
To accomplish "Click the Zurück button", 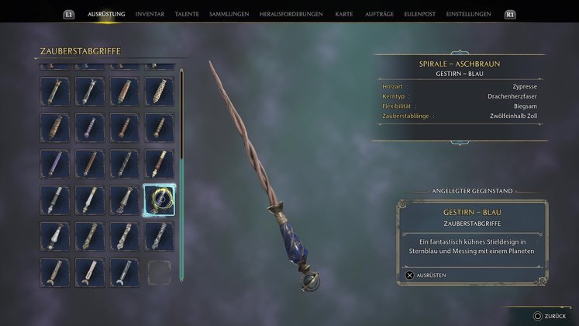I will coord(550,316).
